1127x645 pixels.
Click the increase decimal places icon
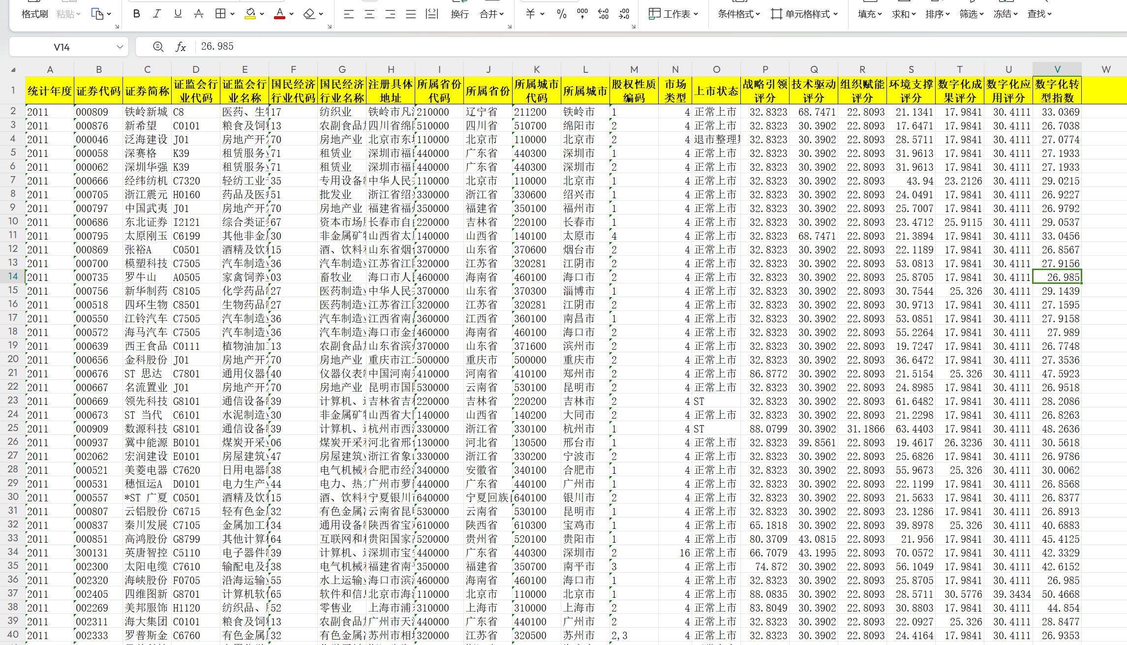point(603,14)
